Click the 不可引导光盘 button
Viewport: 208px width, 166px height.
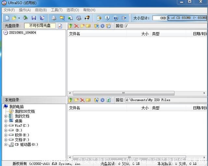40,26
